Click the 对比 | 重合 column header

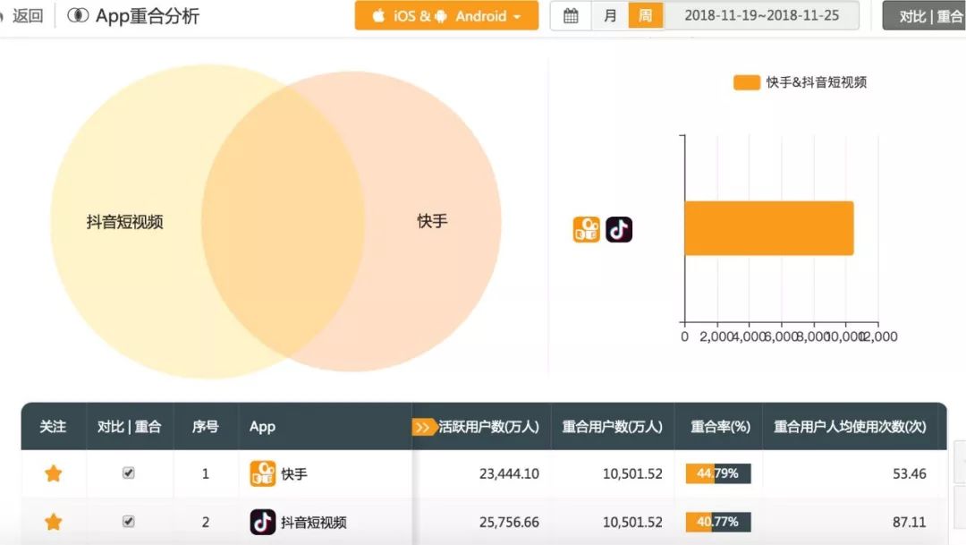pyautogui.click(x=130, y=427)
